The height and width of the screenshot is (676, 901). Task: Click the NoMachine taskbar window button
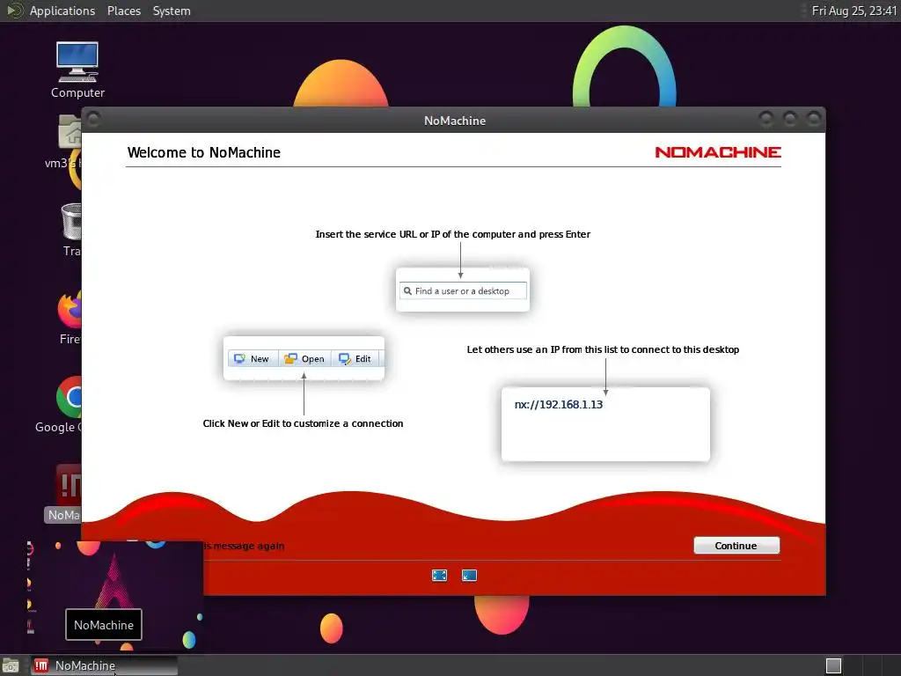[x=104, y=665]
